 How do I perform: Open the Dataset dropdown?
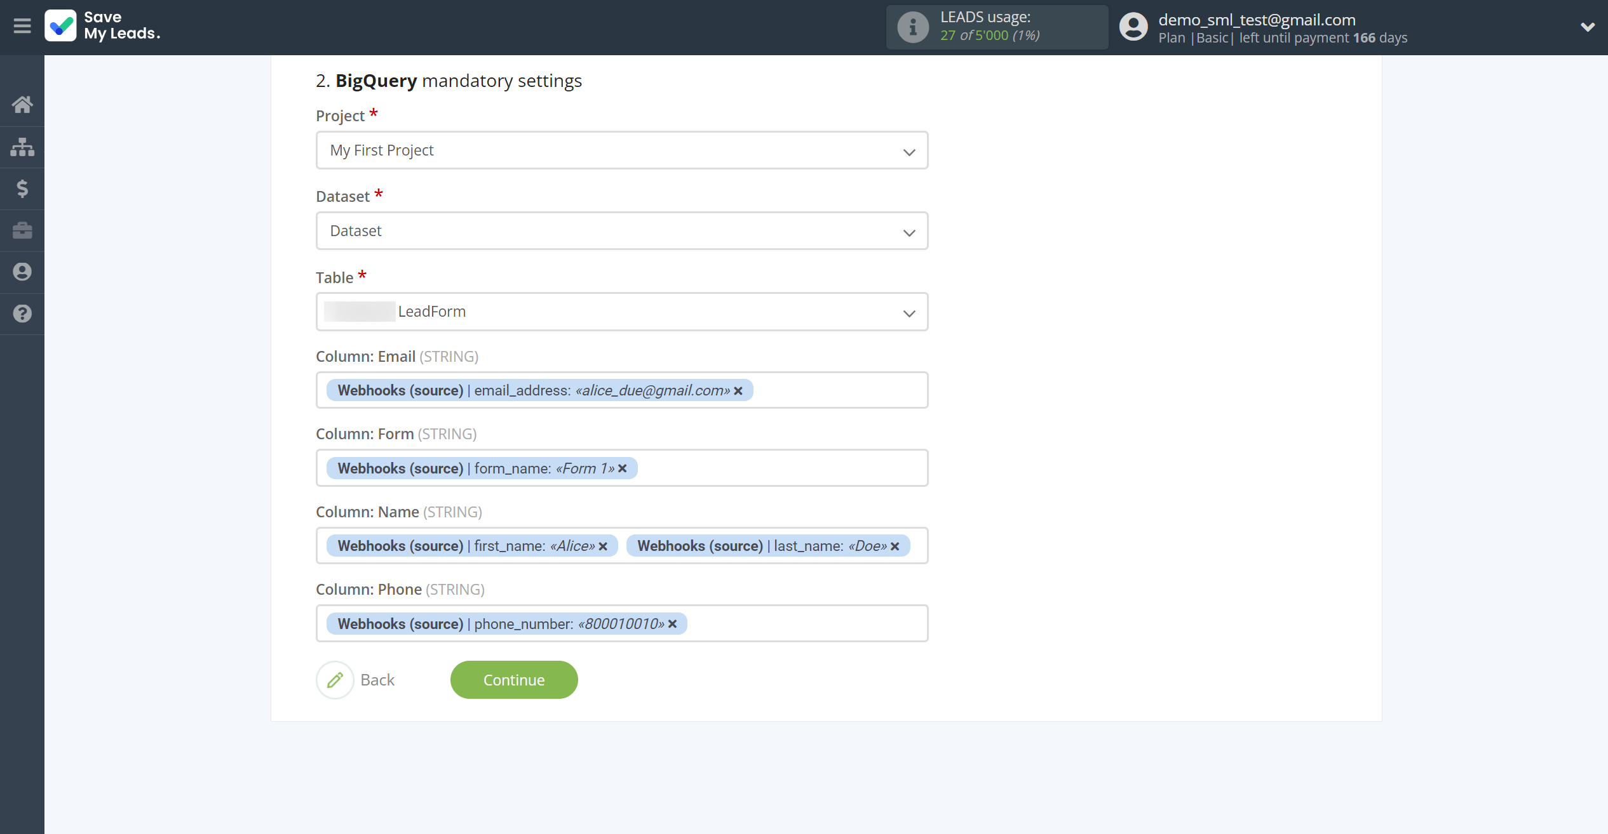coord(622,231)
